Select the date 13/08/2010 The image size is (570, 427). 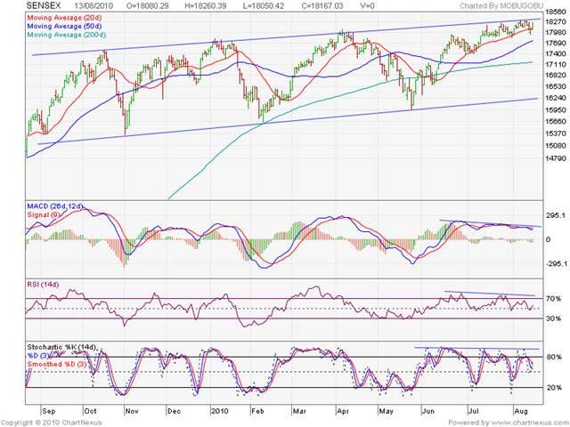click(x=94, y=6)
